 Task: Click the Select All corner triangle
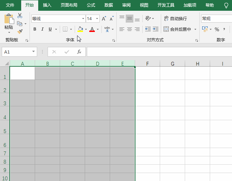coord(7,64)
